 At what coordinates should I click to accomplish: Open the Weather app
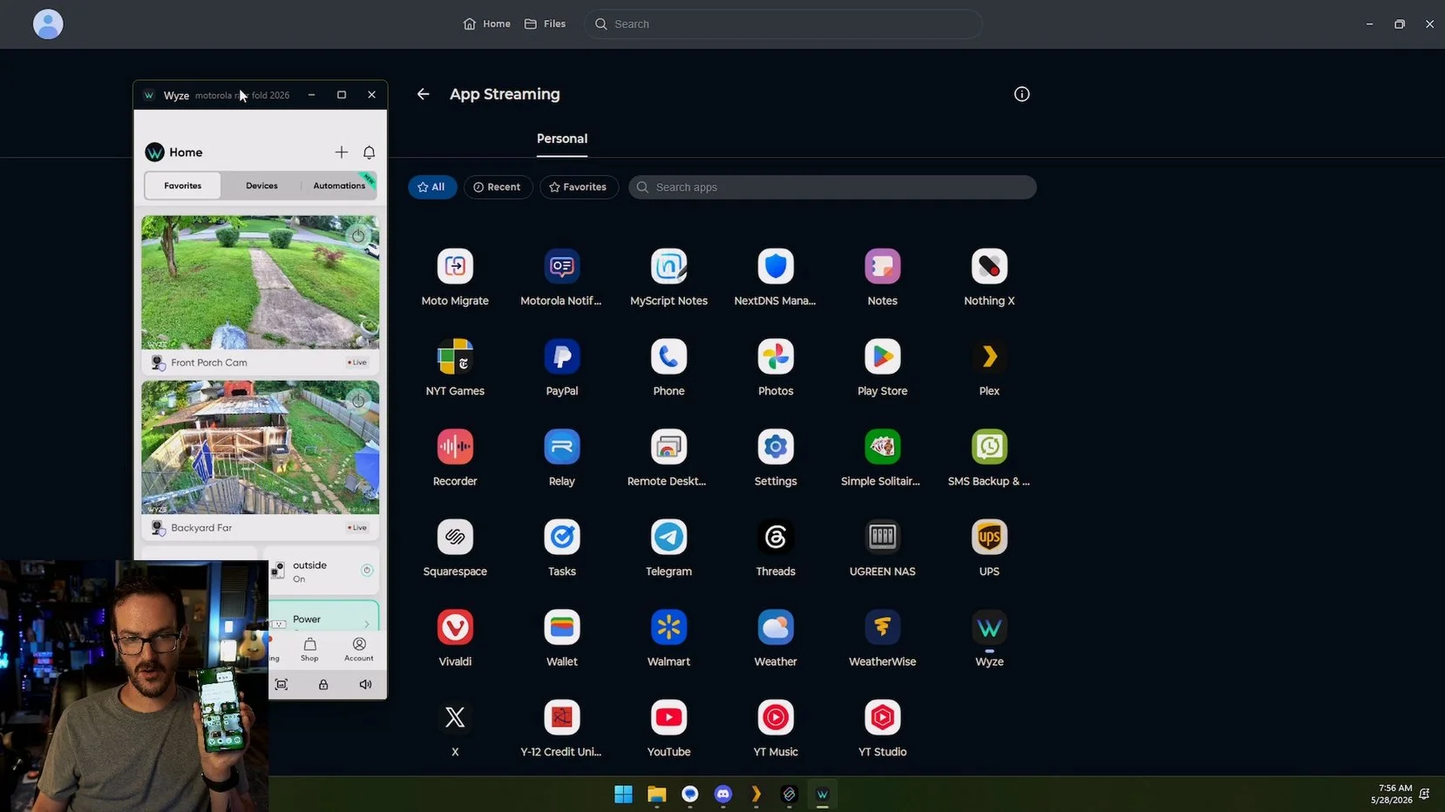tap(776, 627)
